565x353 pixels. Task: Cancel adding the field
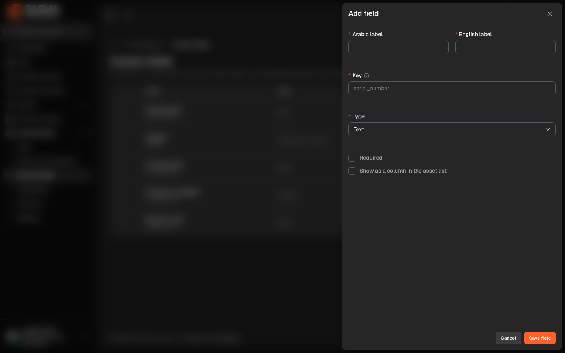pyautogui.click(x=508, y=338)
